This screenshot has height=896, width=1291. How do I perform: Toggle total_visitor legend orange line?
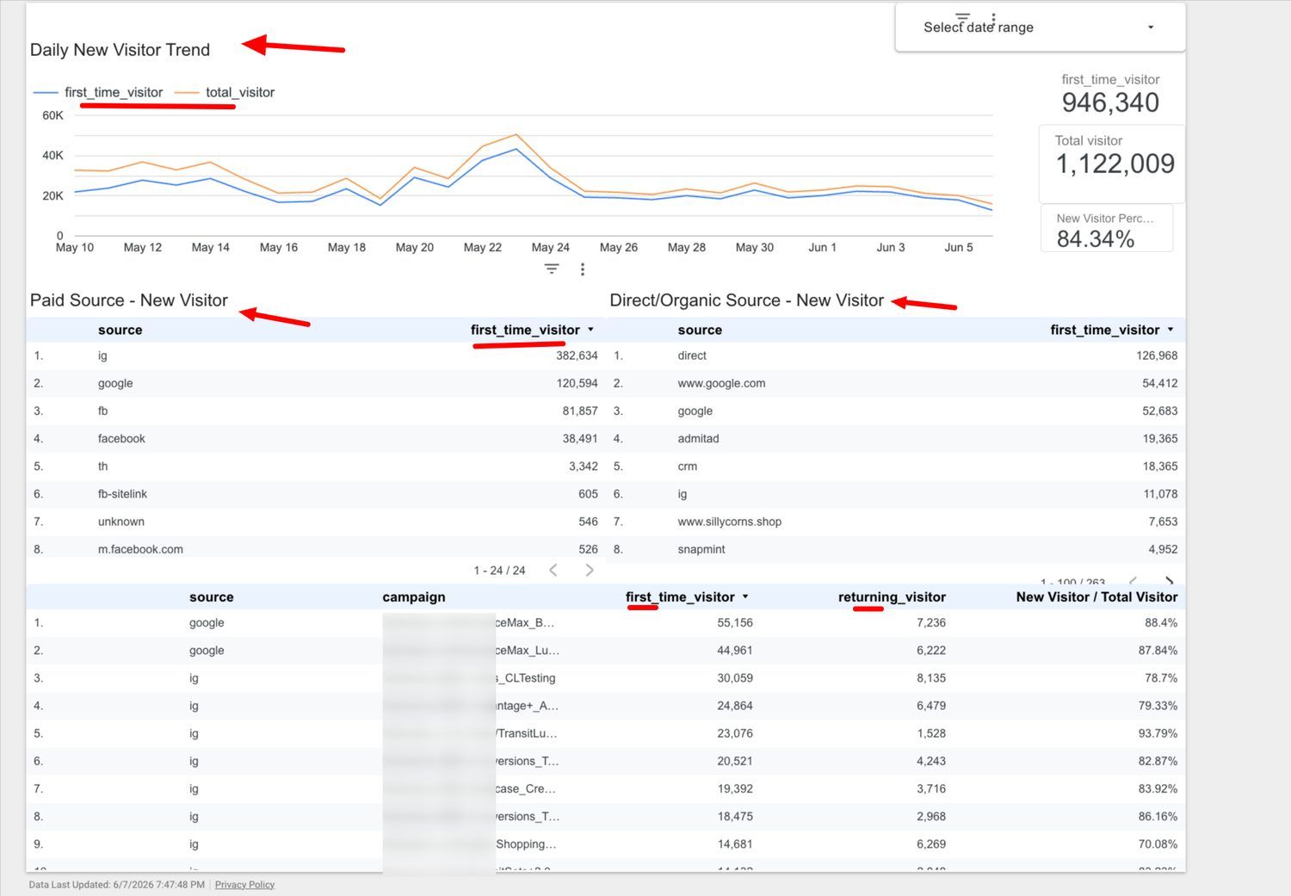225,92
